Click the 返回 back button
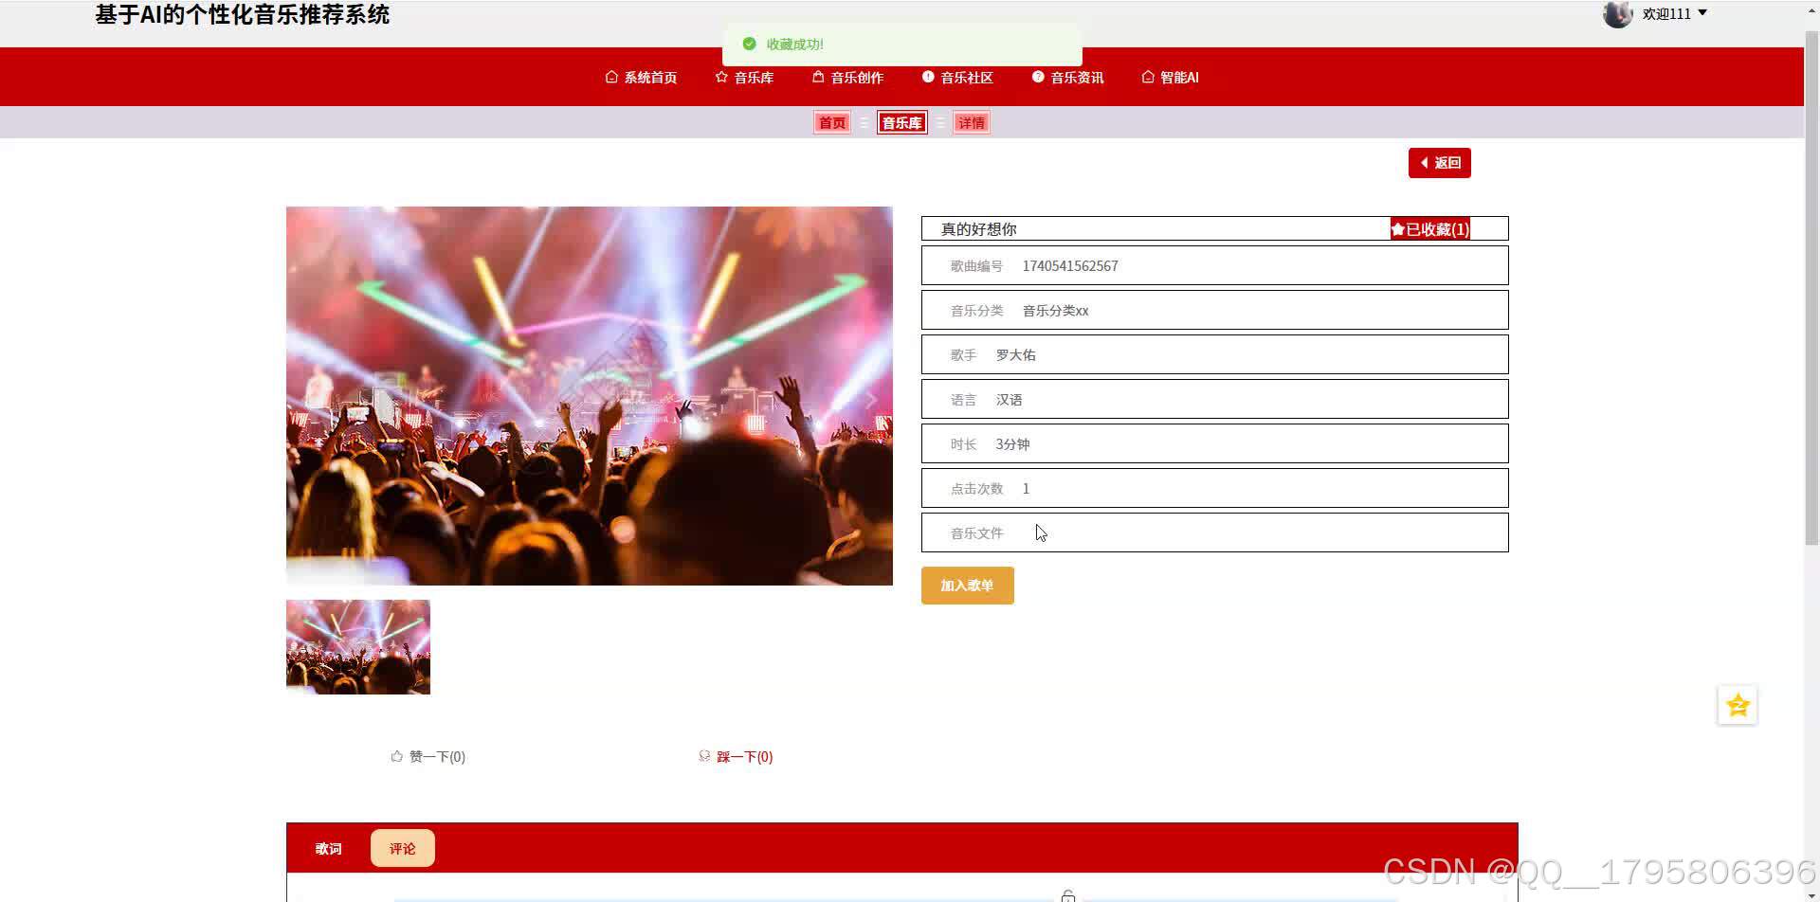The width and height of the screenshot is (1820, 902). 1439,163
